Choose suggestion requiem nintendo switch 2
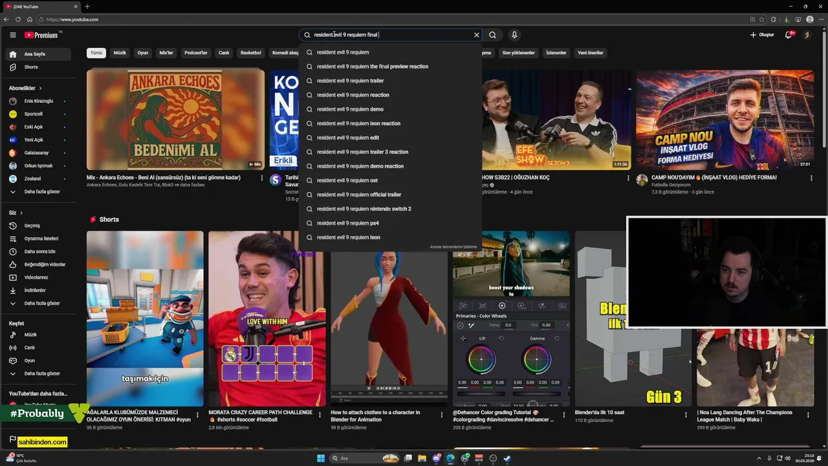 391,209
